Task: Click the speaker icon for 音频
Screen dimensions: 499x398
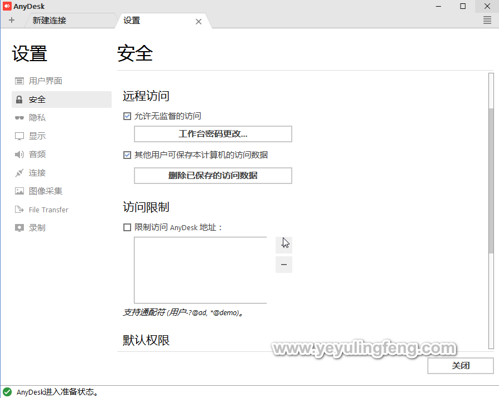Action: [x=19, y=155]
